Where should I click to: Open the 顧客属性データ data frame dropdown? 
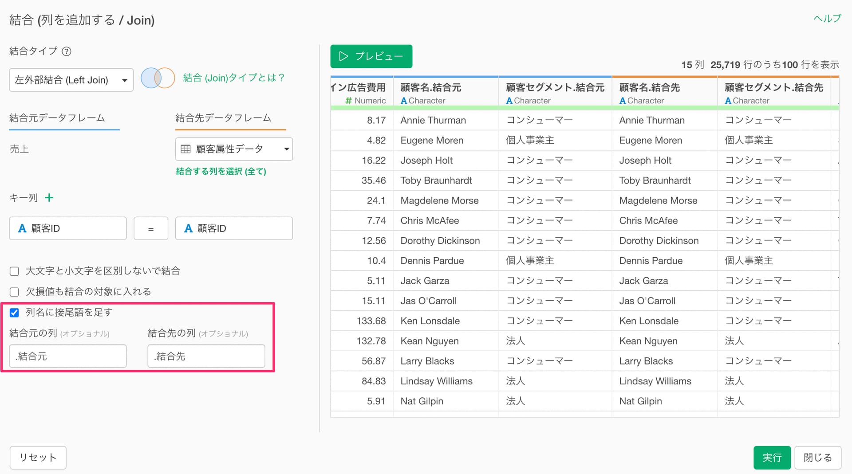[234, 149]
